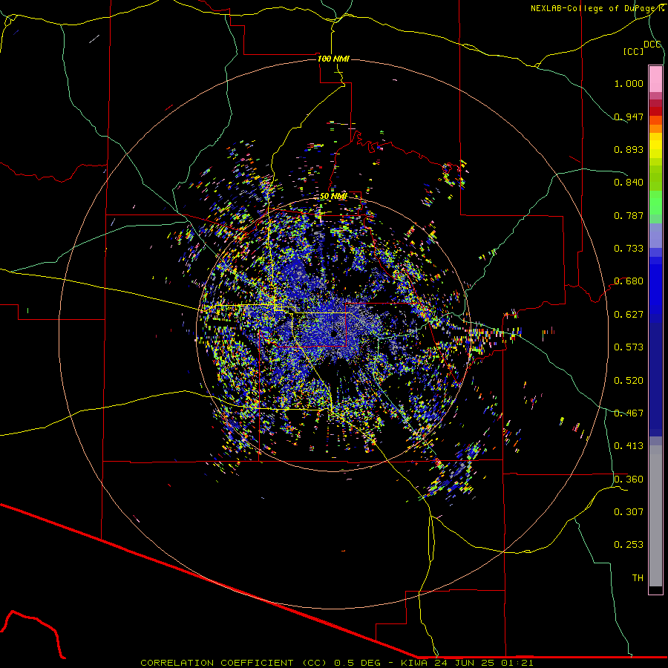Click the "0.520" color scale value
Image resolution: width=668 pixels, height=668 pixels.
629,381
